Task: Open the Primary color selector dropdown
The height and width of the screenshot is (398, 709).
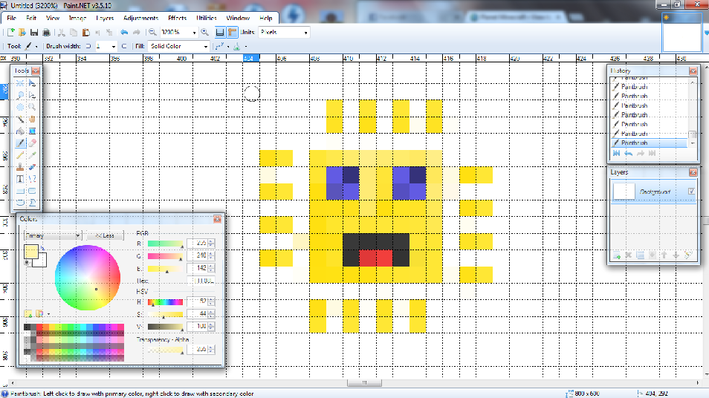Action: [53, 236]
